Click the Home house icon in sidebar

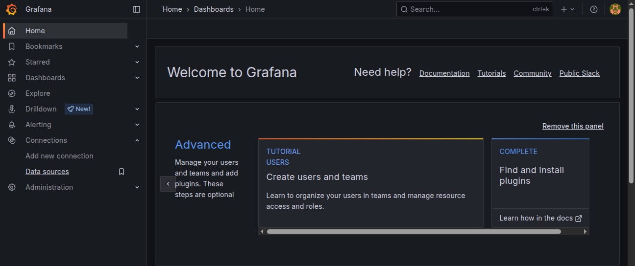[x=12, y=31]
